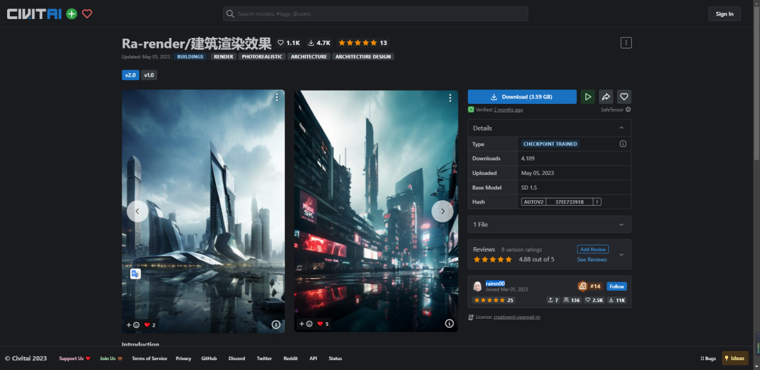Click the Civitai logo in the header

tap(34, 14)
